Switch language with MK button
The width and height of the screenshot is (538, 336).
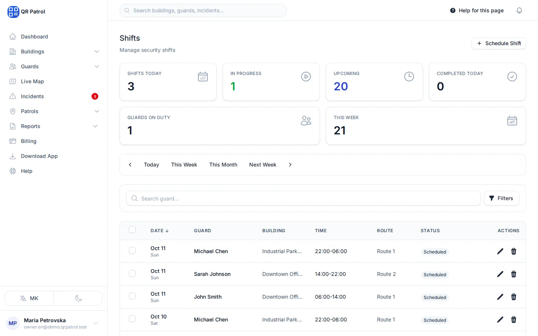pos(29,298)
